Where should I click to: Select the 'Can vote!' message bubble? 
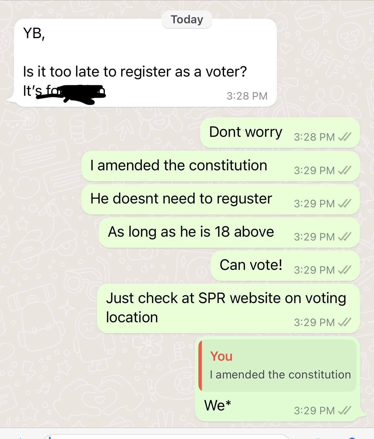285,266
